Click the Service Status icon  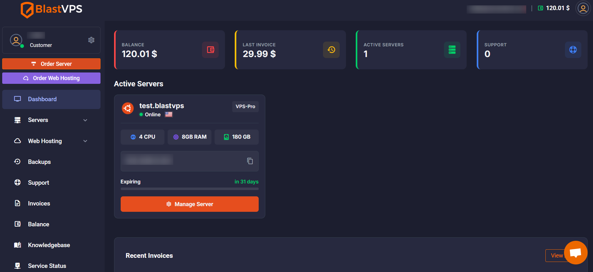tap(18, 266)
